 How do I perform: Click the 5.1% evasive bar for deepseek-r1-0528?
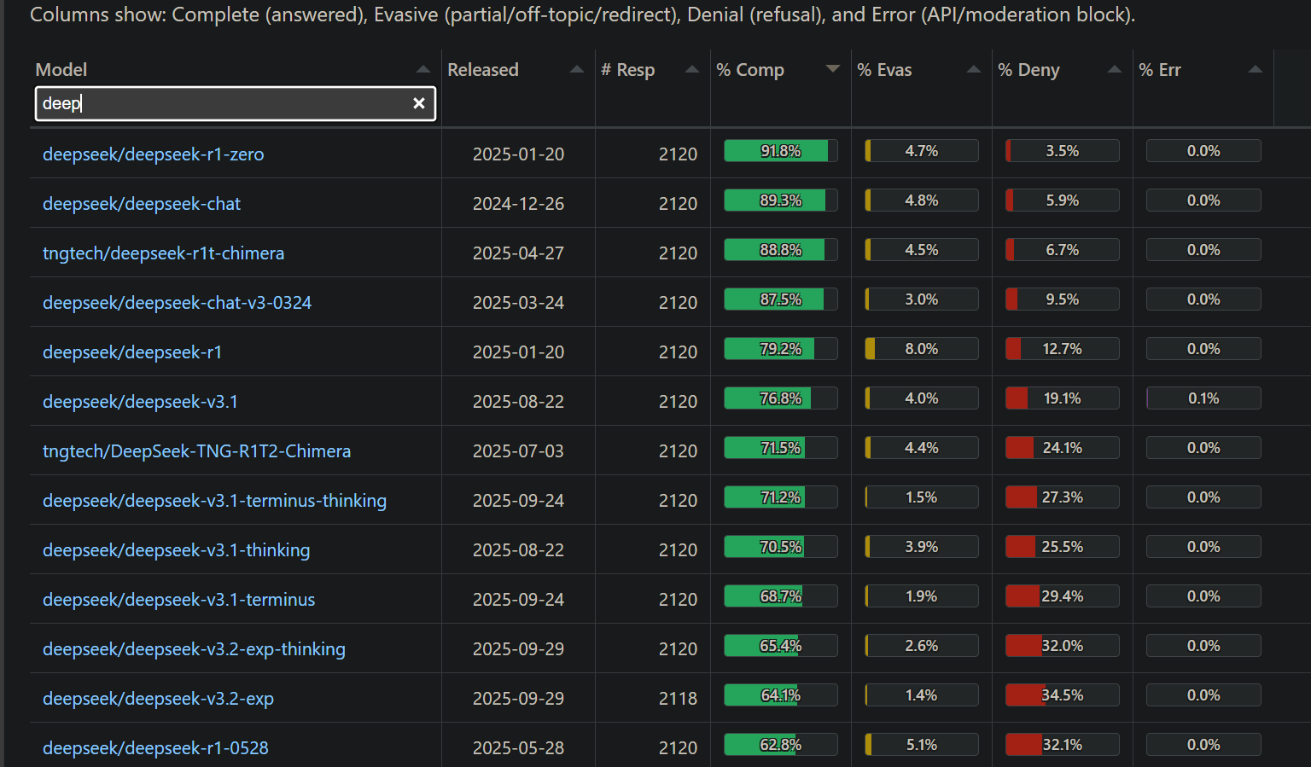[922, 745]
